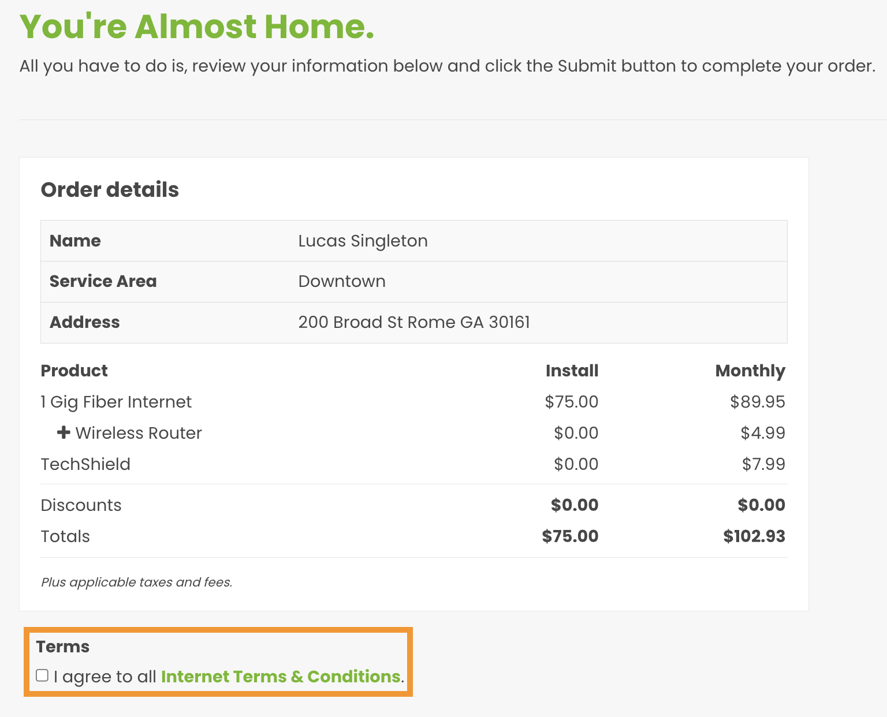Click the Monthly column header
Image resolution: width=887 pixels, height=717 pixels.
[750, 371]
